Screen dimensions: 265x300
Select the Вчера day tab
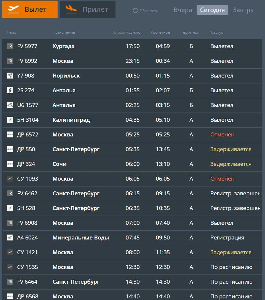183,10
